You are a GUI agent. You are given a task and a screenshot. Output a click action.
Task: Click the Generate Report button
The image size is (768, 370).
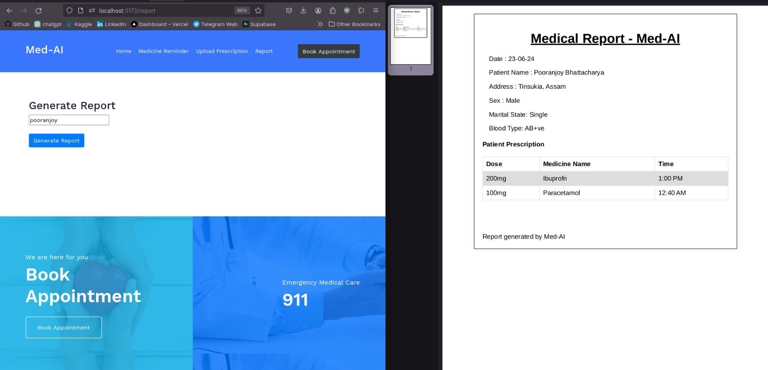coord(57,141)
